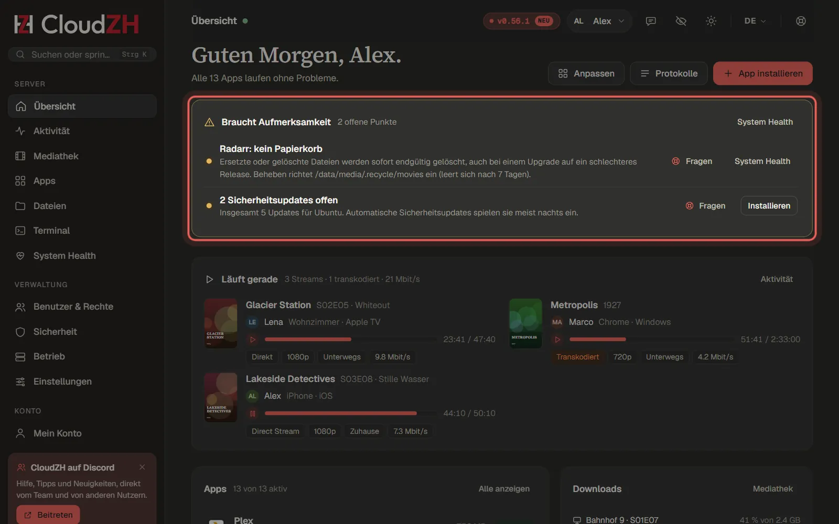Open Dateien in the sidebar

(x=82, y=206)
